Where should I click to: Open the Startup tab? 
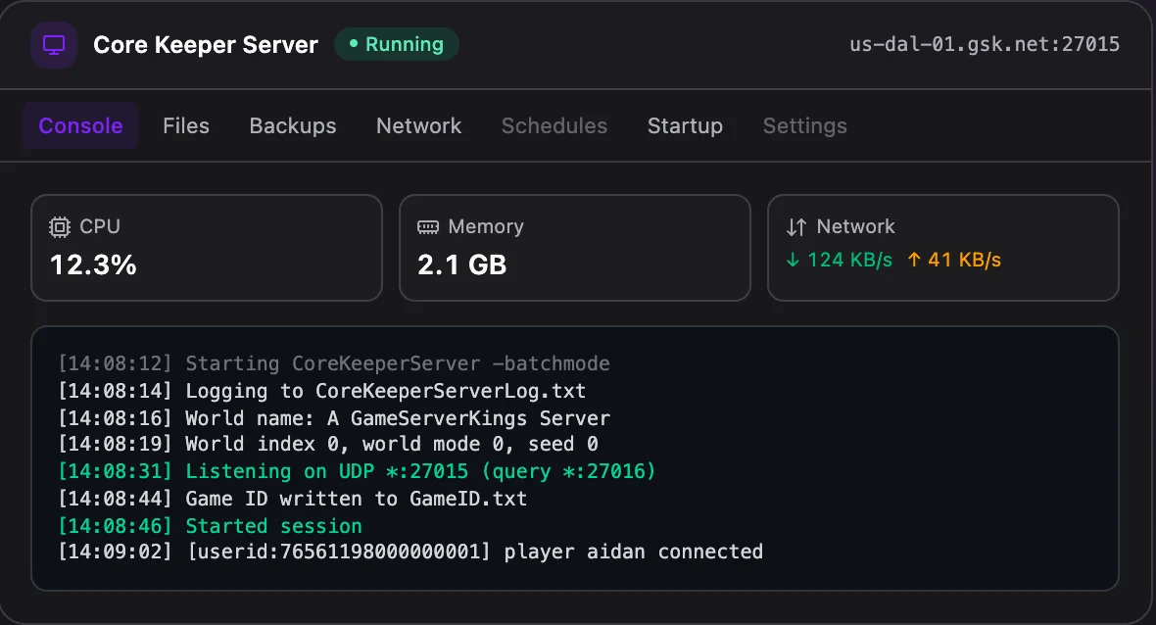tap(685, 126)
